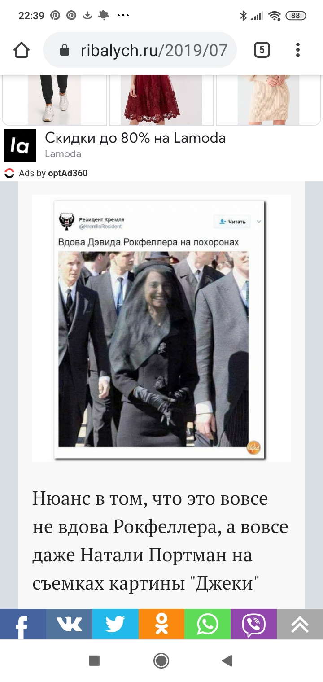This screenshot has height=682, width=323.
Task: Tap the Lamoda logo icon
Action: coord(20,145)
